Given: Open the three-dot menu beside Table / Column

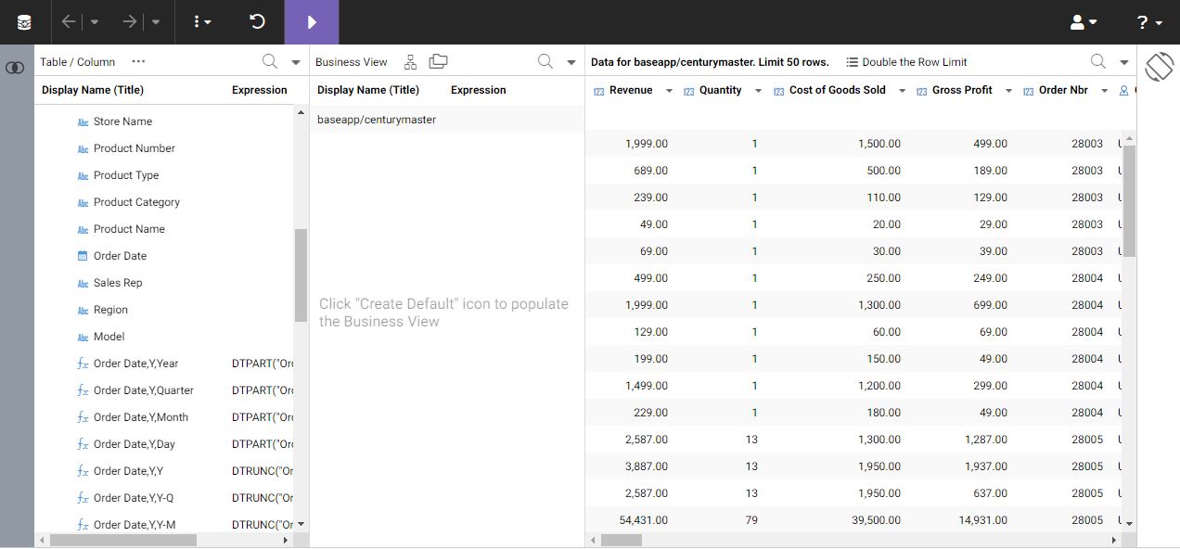Looking at the screenshot, I should pos(138,62).
